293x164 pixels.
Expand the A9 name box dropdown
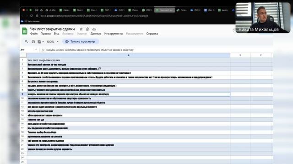[x=36, y=50]
